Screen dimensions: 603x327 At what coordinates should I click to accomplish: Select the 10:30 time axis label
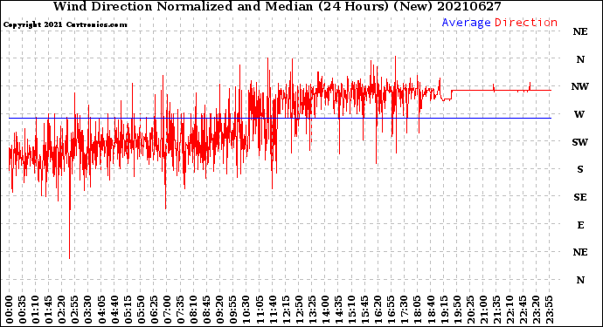[246, 310]
